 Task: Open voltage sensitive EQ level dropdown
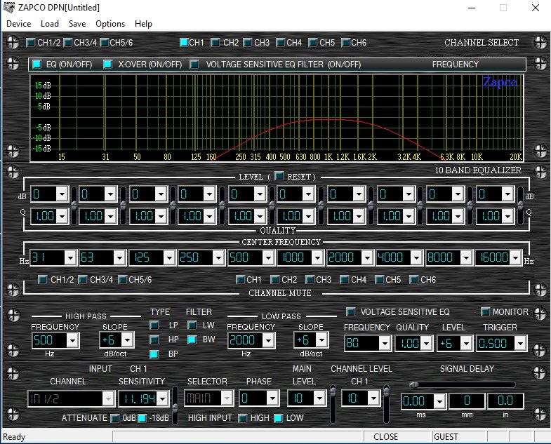coord(466,343)
